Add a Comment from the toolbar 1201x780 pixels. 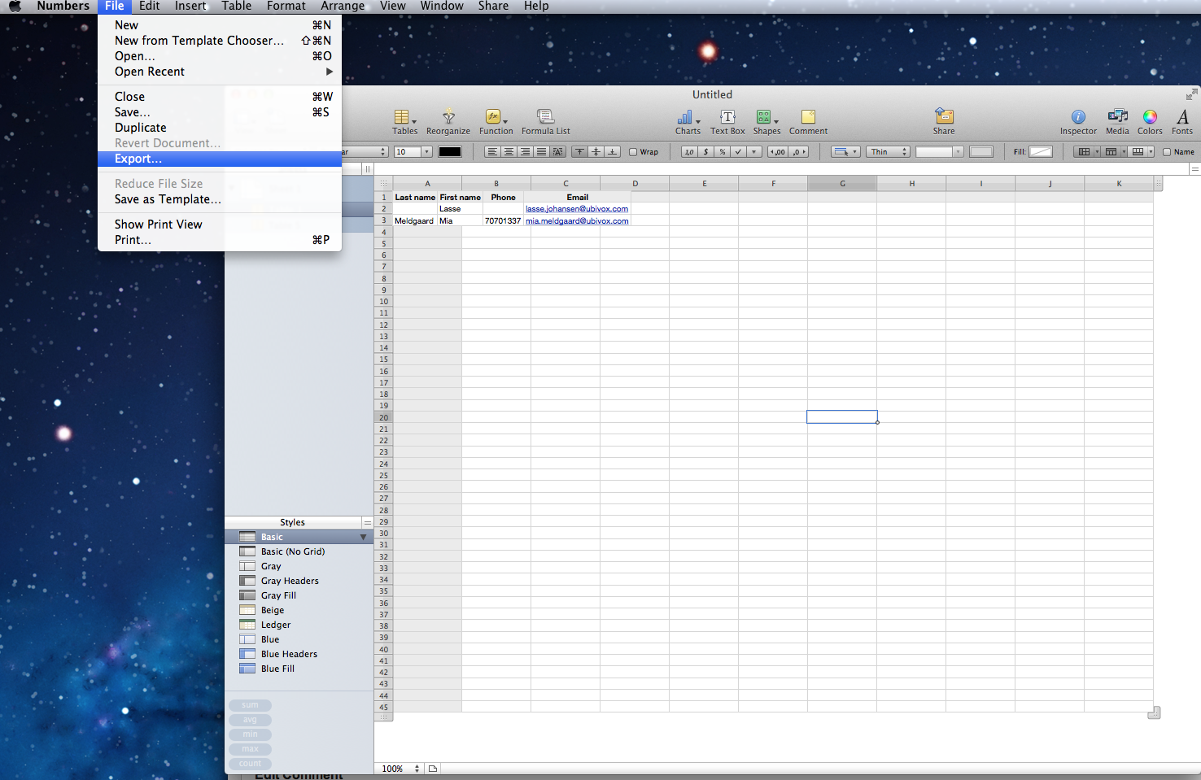click(808, 122)
